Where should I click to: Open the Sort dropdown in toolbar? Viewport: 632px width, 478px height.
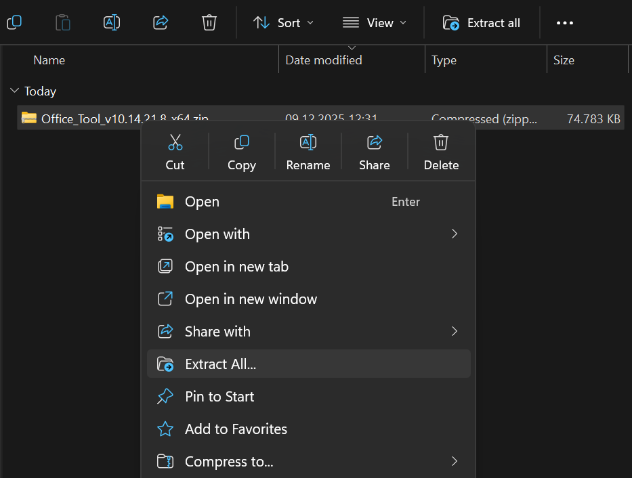(283, 22)
